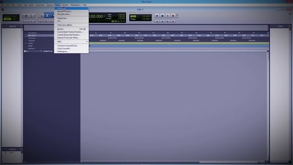
Task: Open the Help menu
Action: point(84,5)
